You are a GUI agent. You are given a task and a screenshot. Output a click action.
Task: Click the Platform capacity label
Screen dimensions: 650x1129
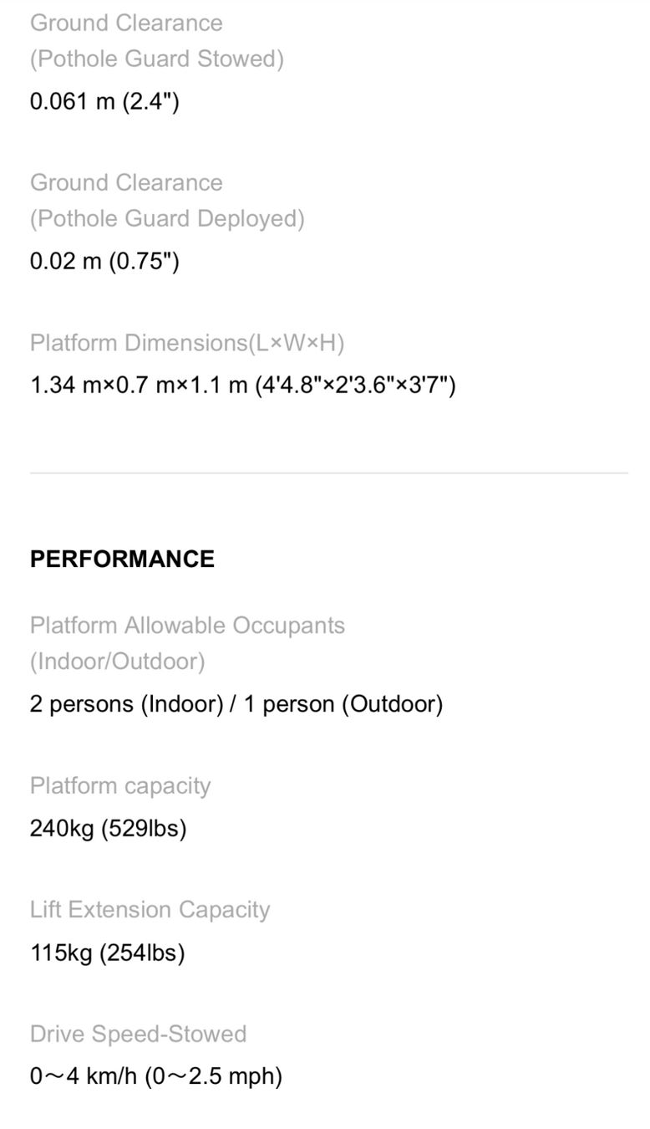point(120,786)
